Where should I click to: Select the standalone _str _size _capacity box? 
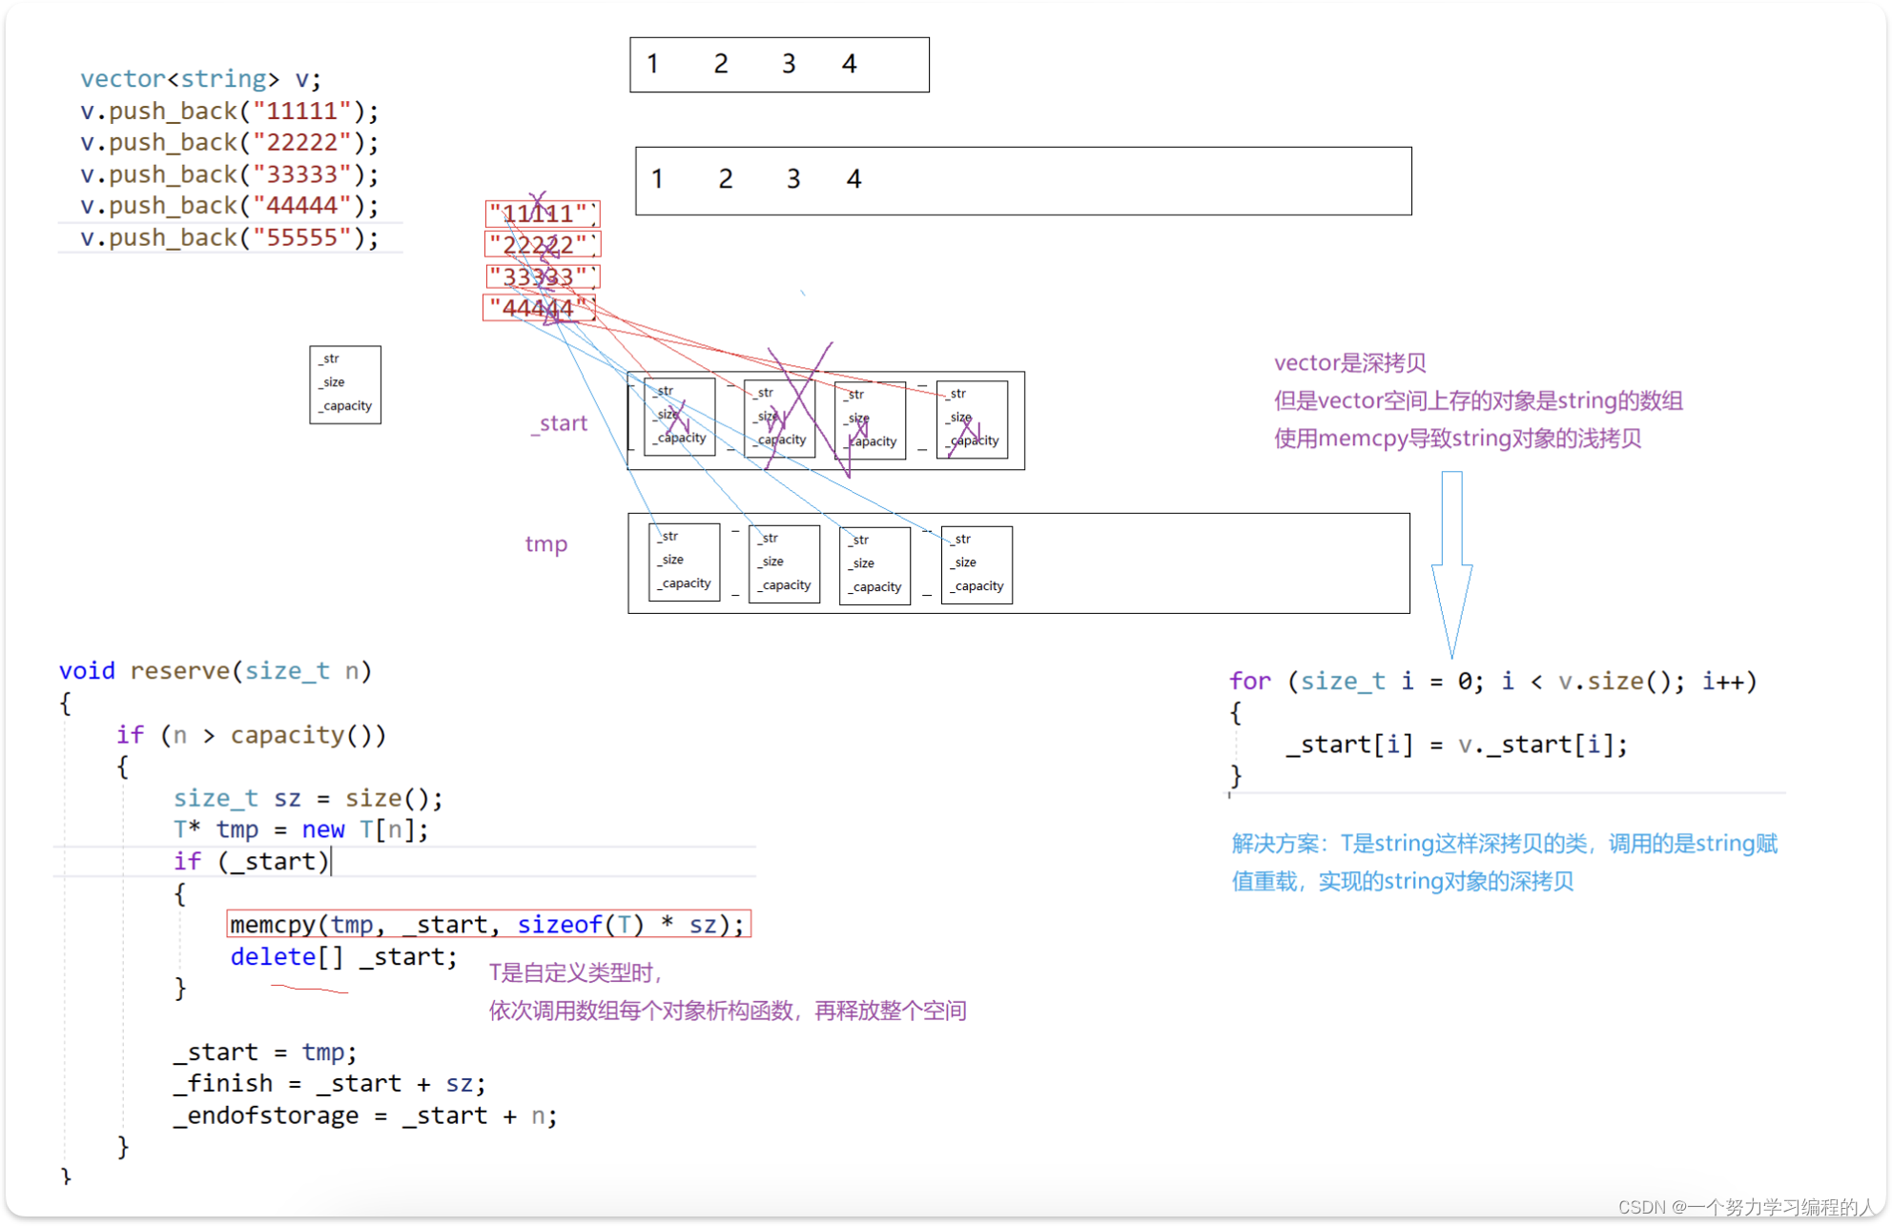pos(344,384)
